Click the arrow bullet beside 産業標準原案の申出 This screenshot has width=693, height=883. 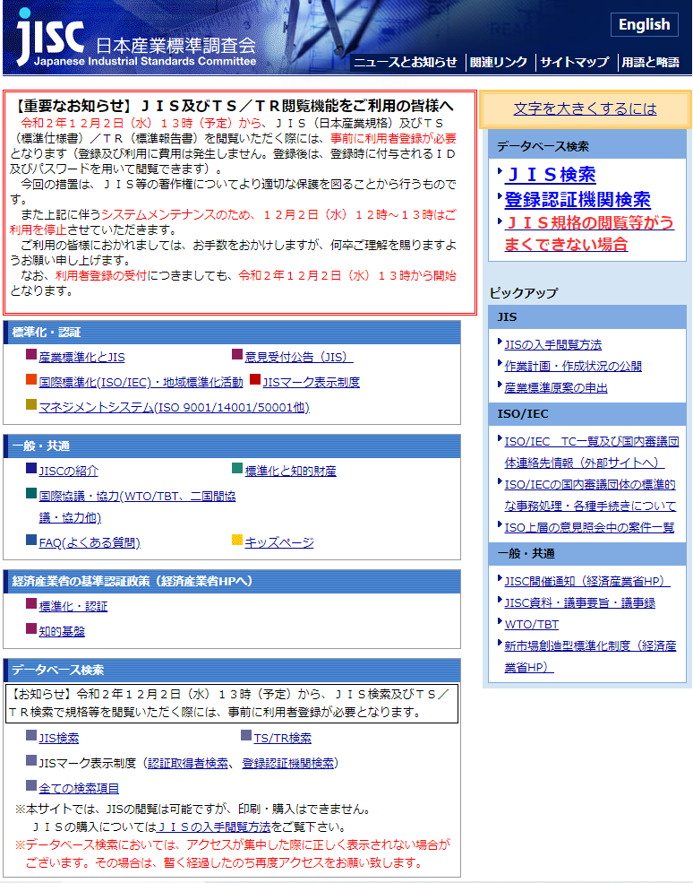pos(500,385)
